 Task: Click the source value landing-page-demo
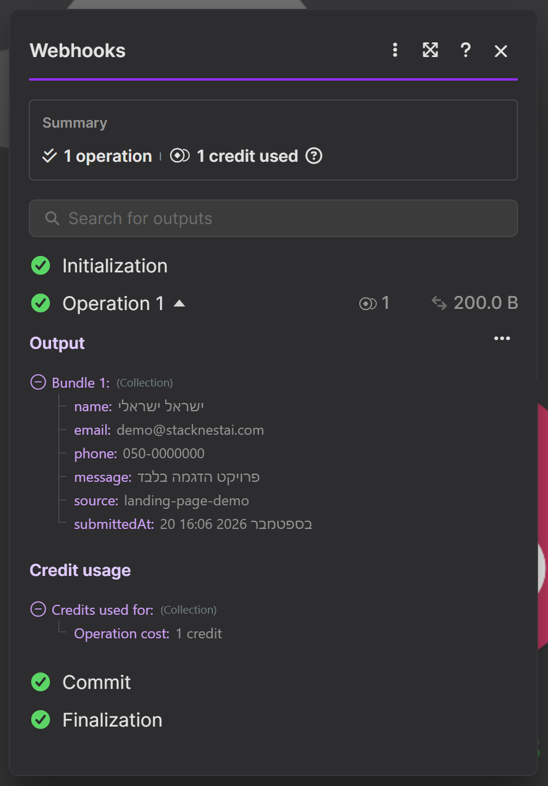186,501
